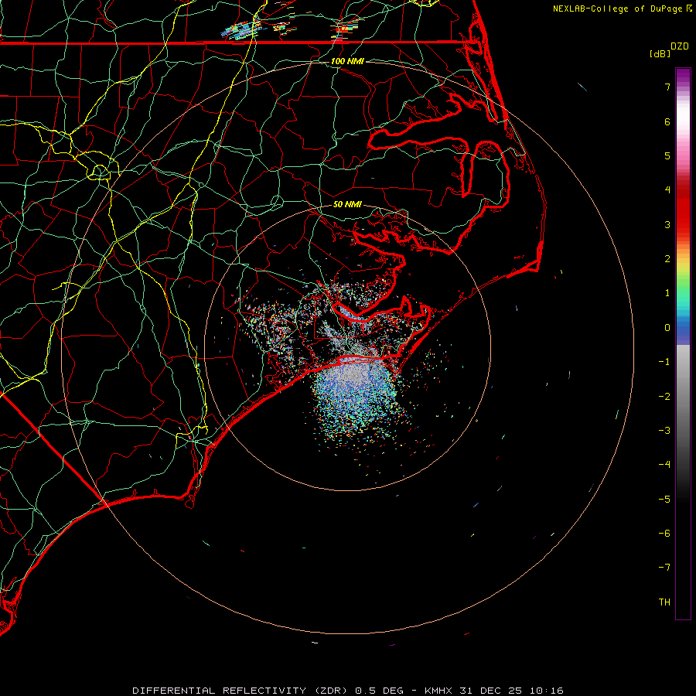
Task: Click the blue 0 dB band of color bar
Action: pyautogui.click(x=683, y=329)
